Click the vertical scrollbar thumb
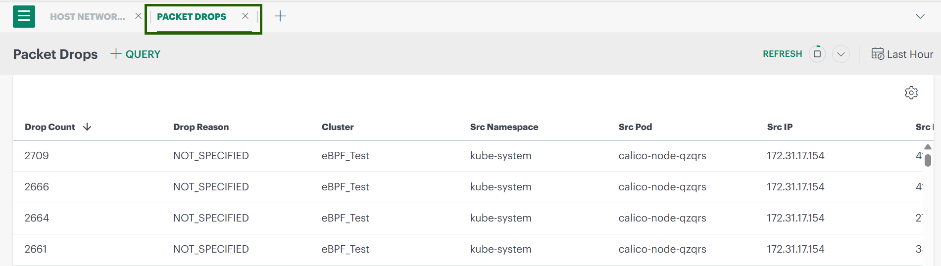Screen dimensions: 941x266 point(928,160)
